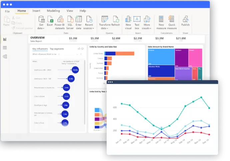Insert a New visual
Screen dimensions: 230x161
point(128,22)
